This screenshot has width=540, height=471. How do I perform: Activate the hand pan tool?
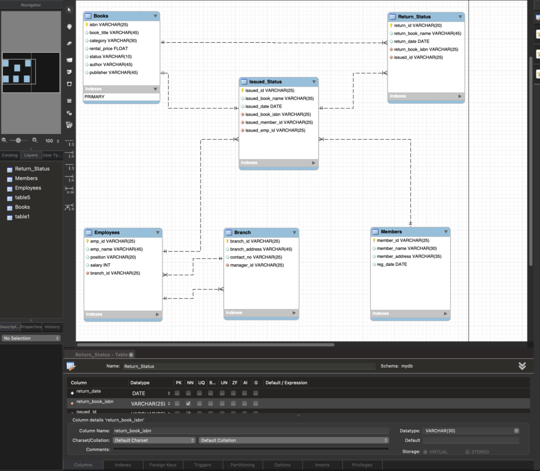[x=69, y=26]
